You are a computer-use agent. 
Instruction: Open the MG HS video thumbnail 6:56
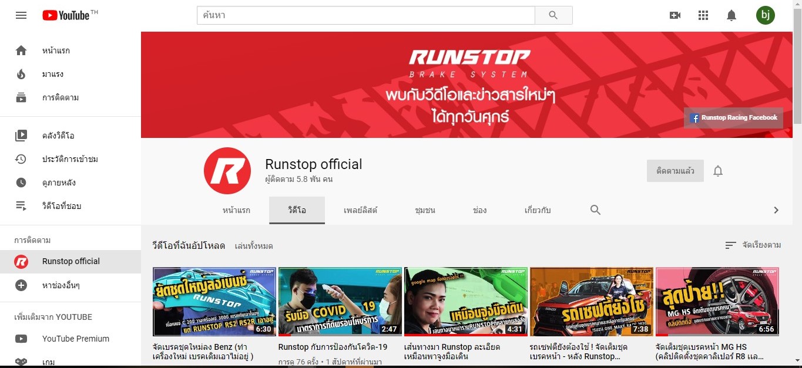(717, 302)
